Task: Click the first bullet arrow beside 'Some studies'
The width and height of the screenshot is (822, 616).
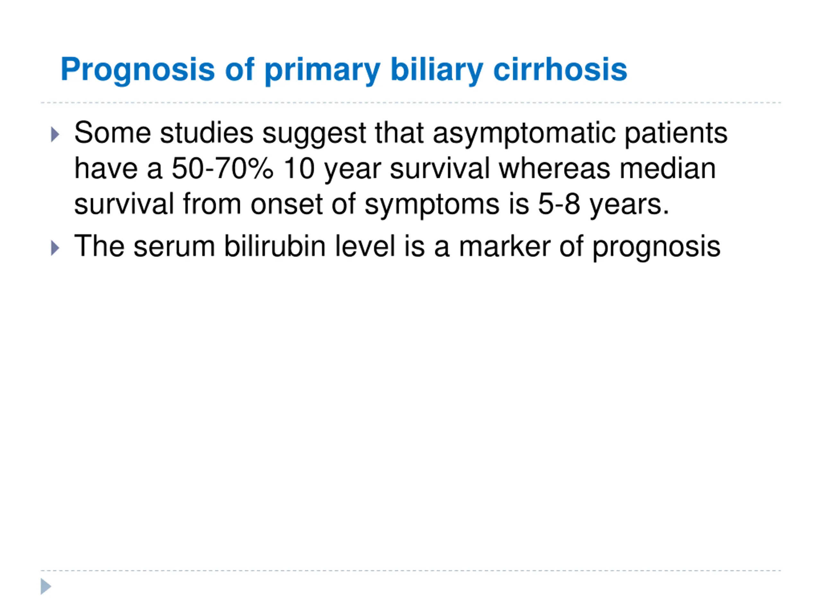Action: point(55,134)
